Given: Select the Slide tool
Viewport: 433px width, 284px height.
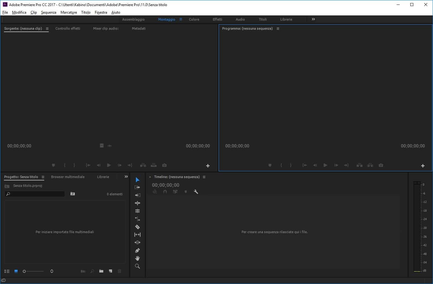Looking at the screenshot, I should point(137,243).
